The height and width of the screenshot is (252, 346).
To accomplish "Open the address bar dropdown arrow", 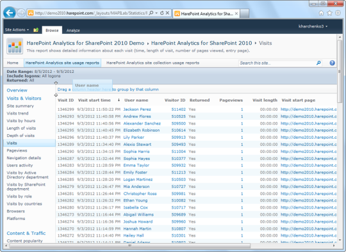I will [x=156, y=13].
